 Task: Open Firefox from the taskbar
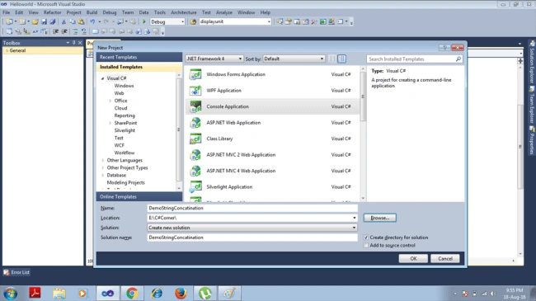(x=181, y=293)
